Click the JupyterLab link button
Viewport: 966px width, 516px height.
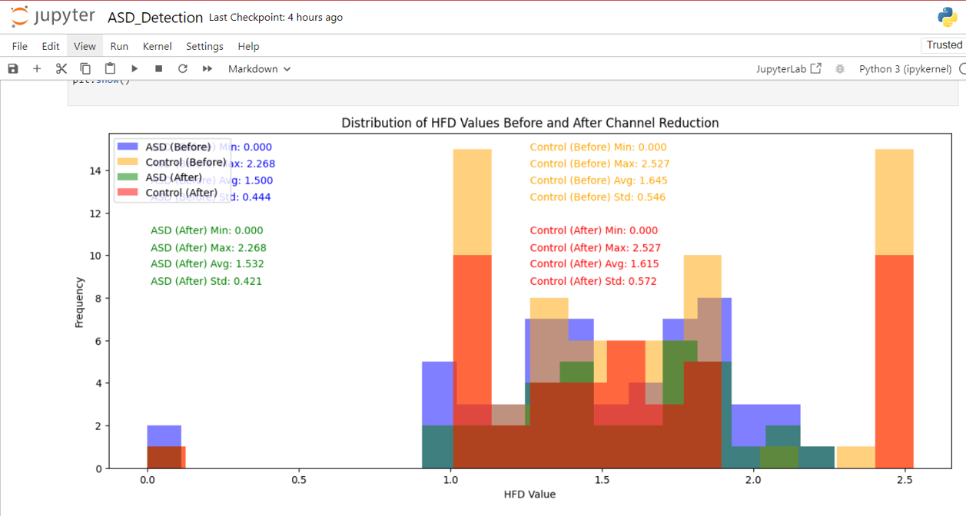[788, 68]
